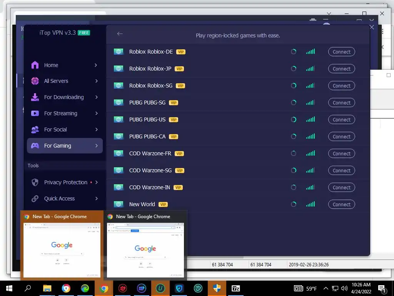The width and height of the screenshot is (394, 296).
Task: Open 7-Zip from the taskbar
Action: tap(236, 288)
